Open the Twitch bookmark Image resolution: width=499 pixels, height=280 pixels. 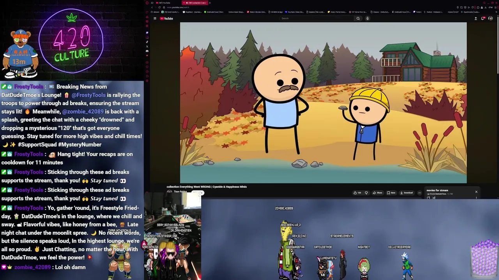[x=418, y=12]
